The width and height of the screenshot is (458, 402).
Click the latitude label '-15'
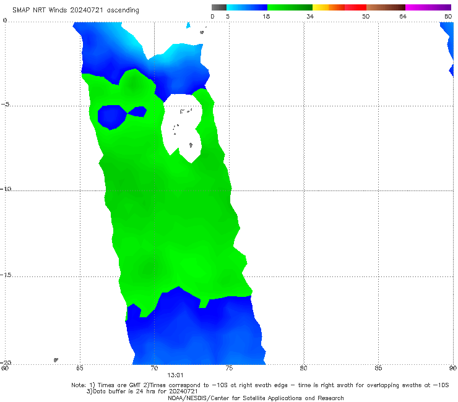6,275
